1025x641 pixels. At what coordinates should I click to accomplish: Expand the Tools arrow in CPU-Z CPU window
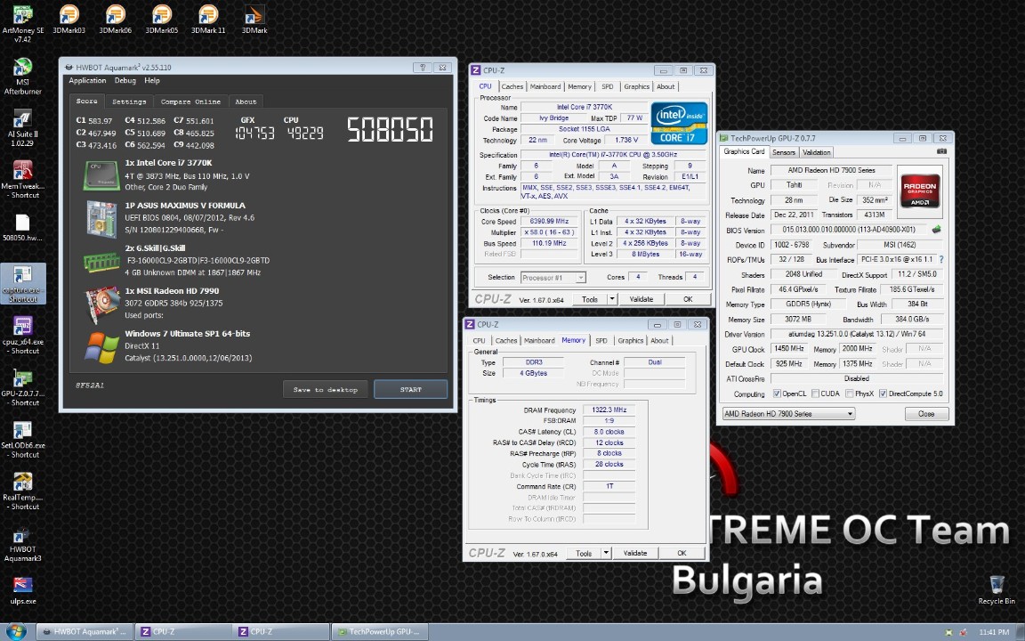tap(612, 299)
